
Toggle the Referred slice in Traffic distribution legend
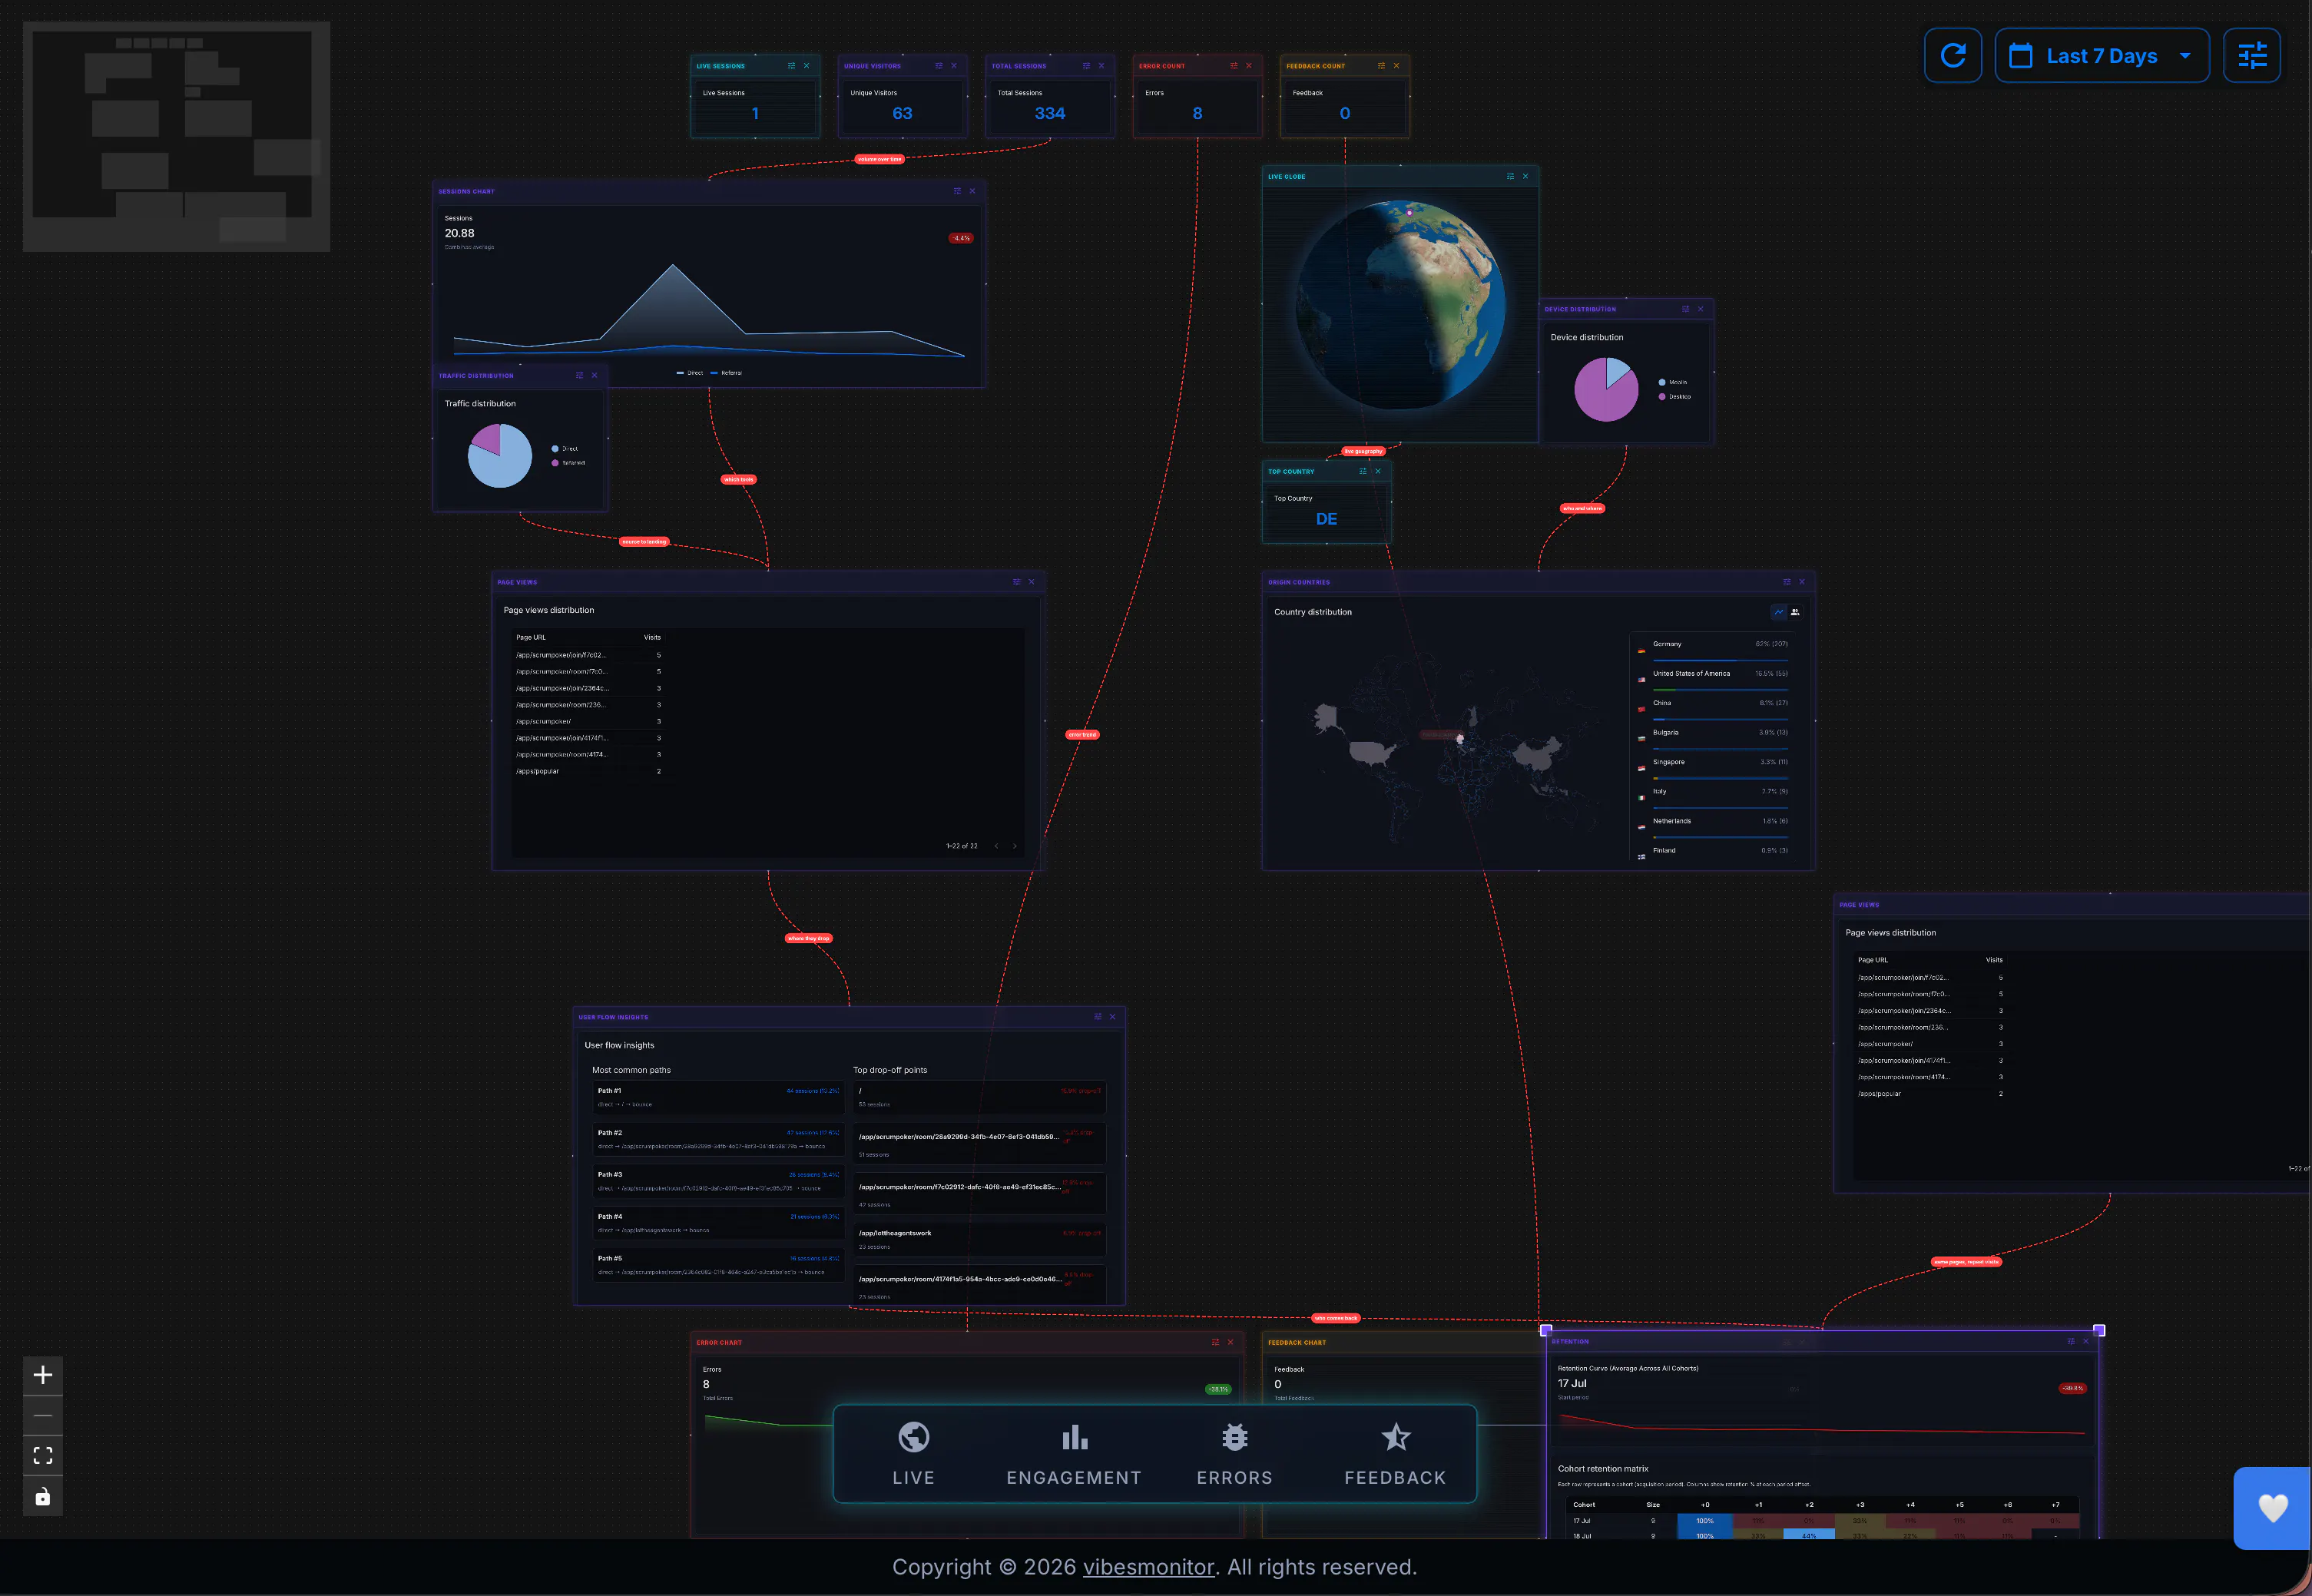point(568,463)
